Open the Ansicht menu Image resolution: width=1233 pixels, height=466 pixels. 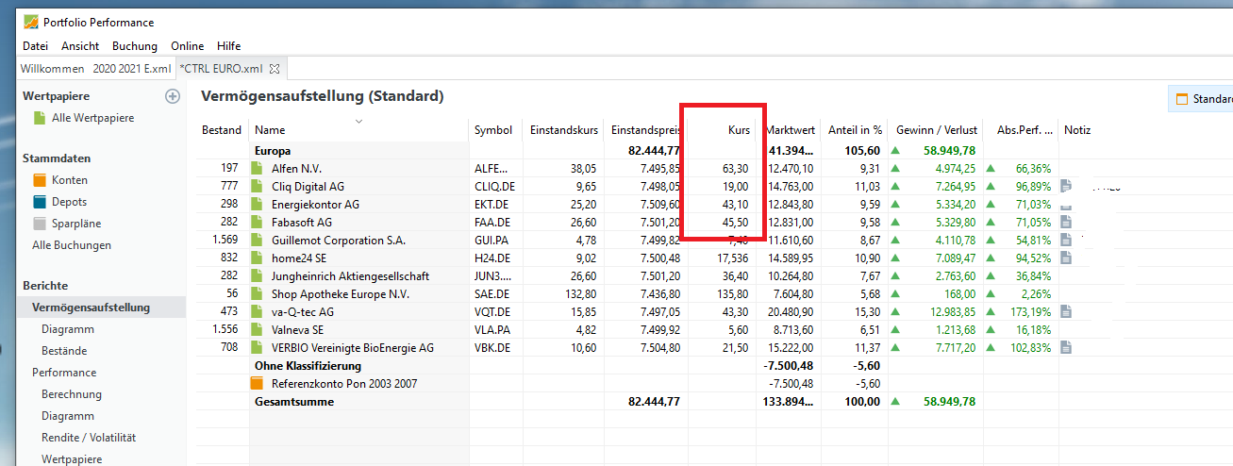tap(80, 46)
